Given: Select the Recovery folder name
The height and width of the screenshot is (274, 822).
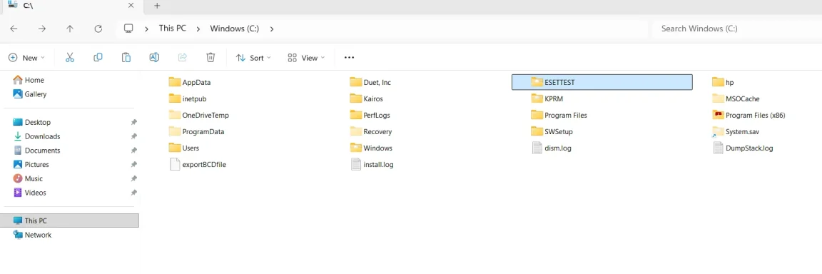Looking at the screenshot, I should [x=378, y=131].
